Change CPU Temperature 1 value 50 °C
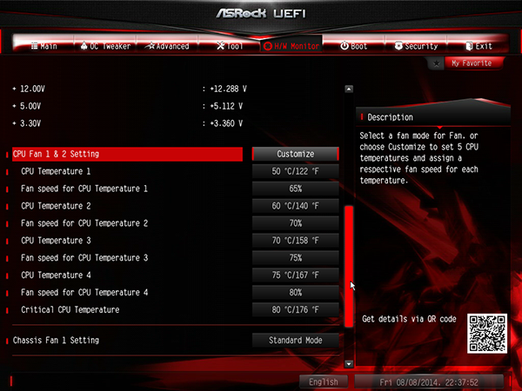Screen dimensions: 522x391 point(295,171)
